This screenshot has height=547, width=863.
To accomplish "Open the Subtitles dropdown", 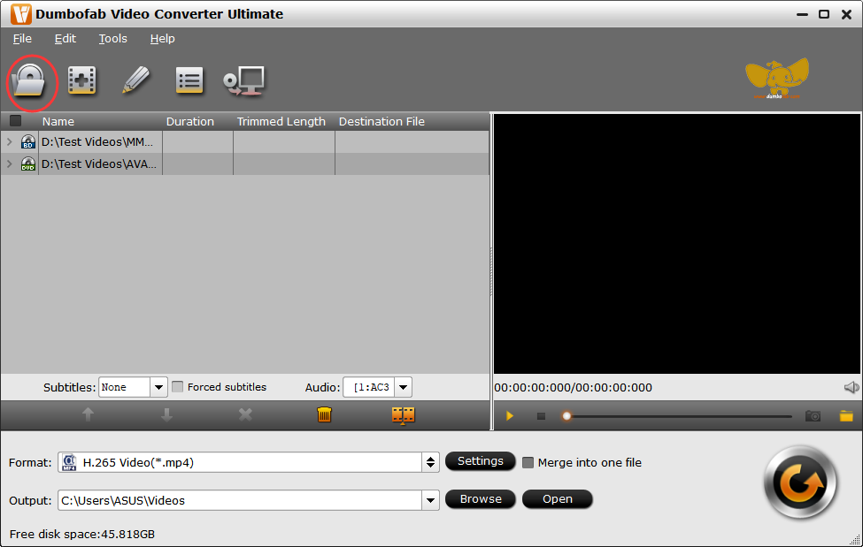I will coord(158,387).
